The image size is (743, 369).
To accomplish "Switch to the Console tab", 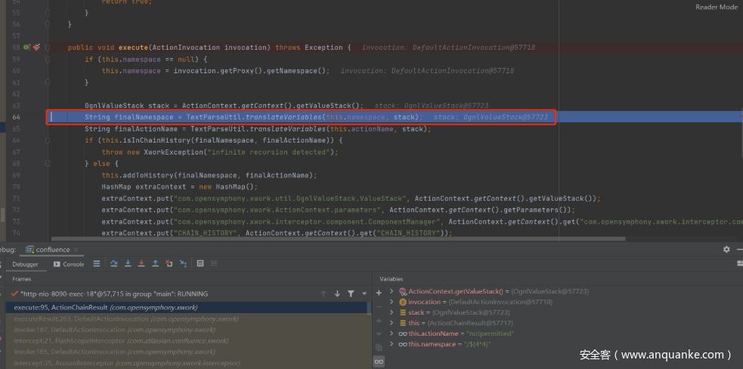I will click(x=69, y=264).
